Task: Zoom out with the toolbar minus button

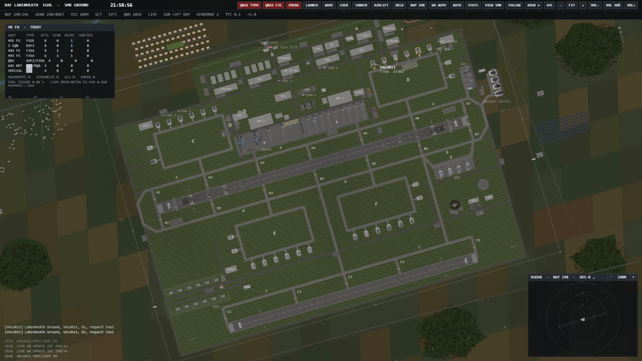Action: [x=561, y=5]
